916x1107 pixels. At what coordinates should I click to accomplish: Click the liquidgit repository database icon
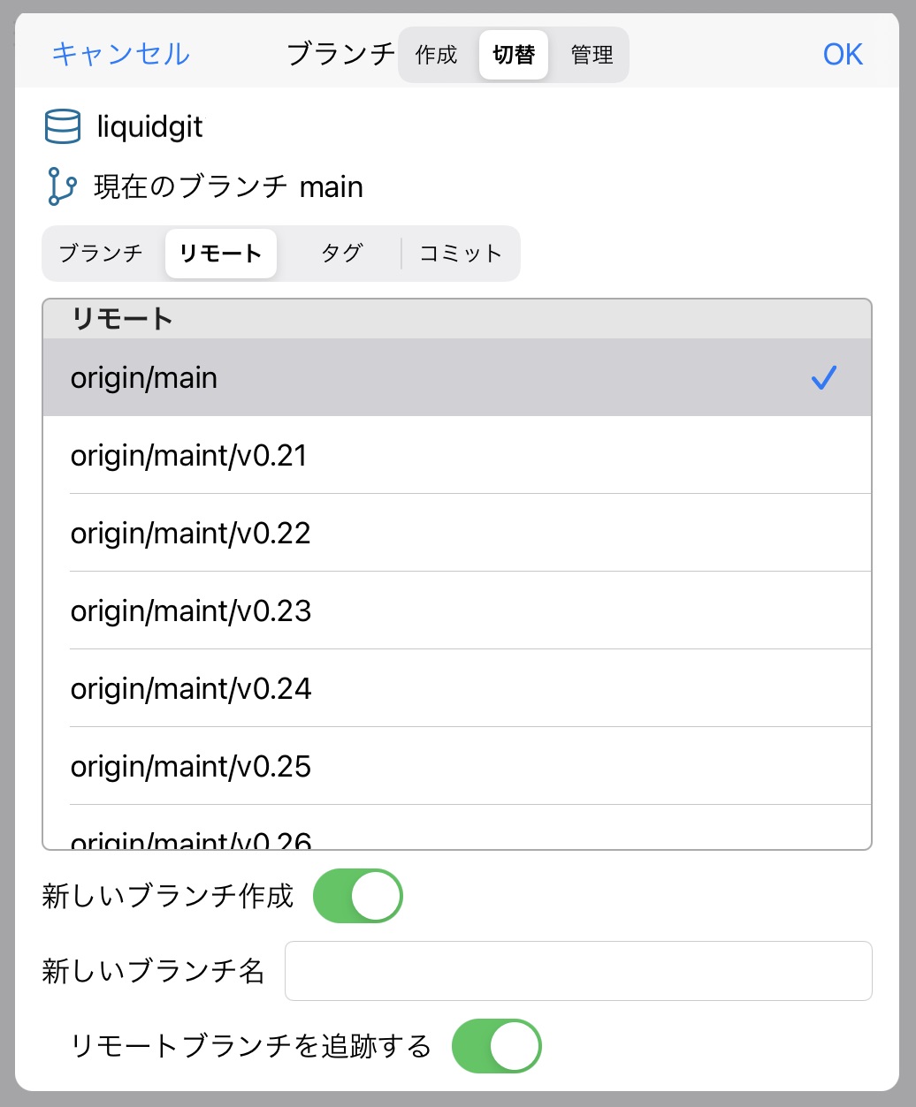coord(63,127)
